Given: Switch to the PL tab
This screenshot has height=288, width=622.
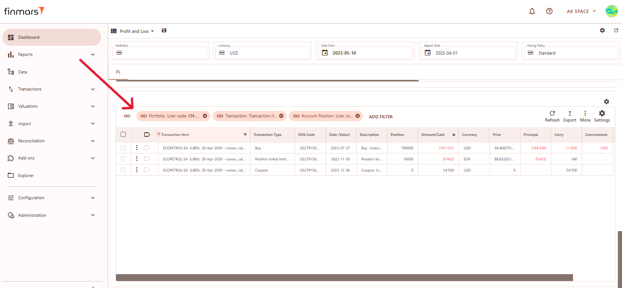Looking at the screenshot, I should [118, 72].
